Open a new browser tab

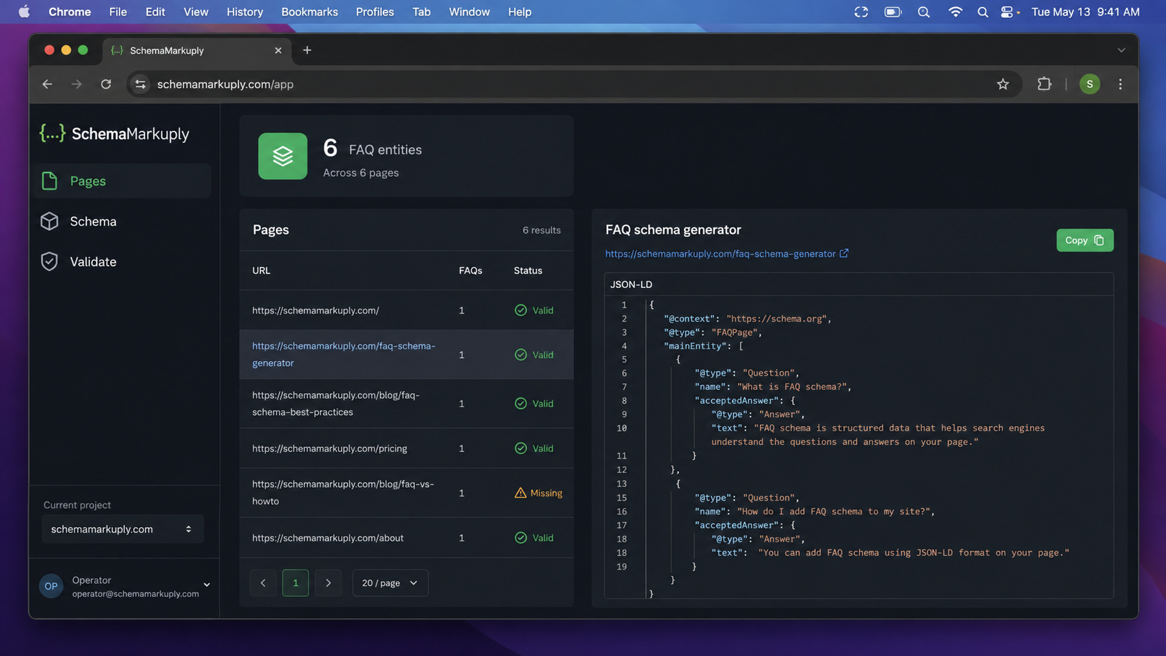(307, 50)
